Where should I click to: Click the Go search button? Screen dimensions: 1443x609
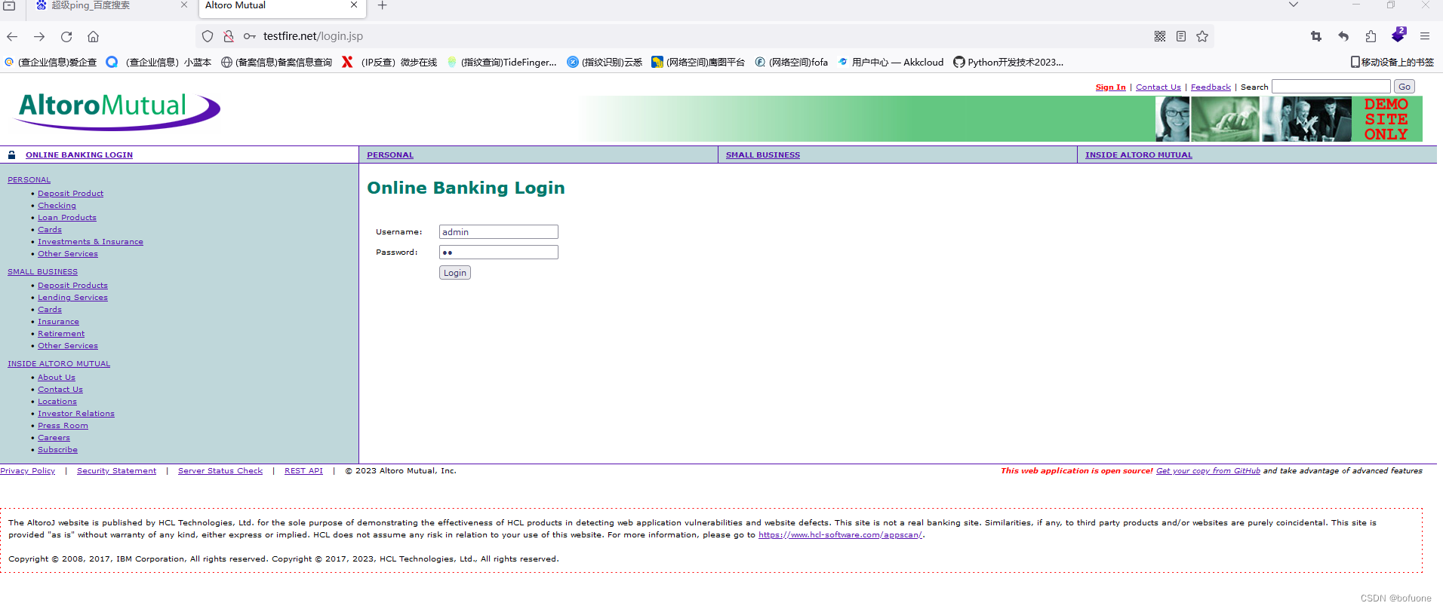[1405, 87]
